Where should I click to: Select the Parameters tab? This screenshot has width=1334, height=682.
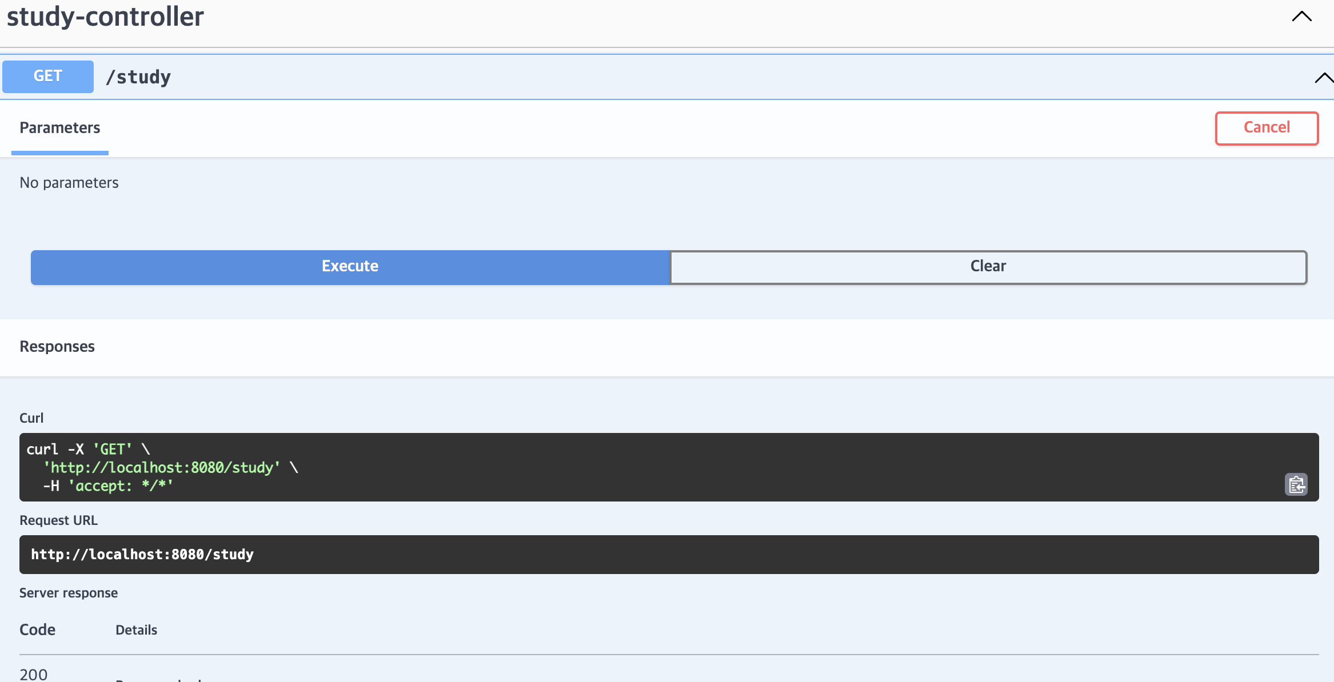pyautogui.click(x=60, y=128)
